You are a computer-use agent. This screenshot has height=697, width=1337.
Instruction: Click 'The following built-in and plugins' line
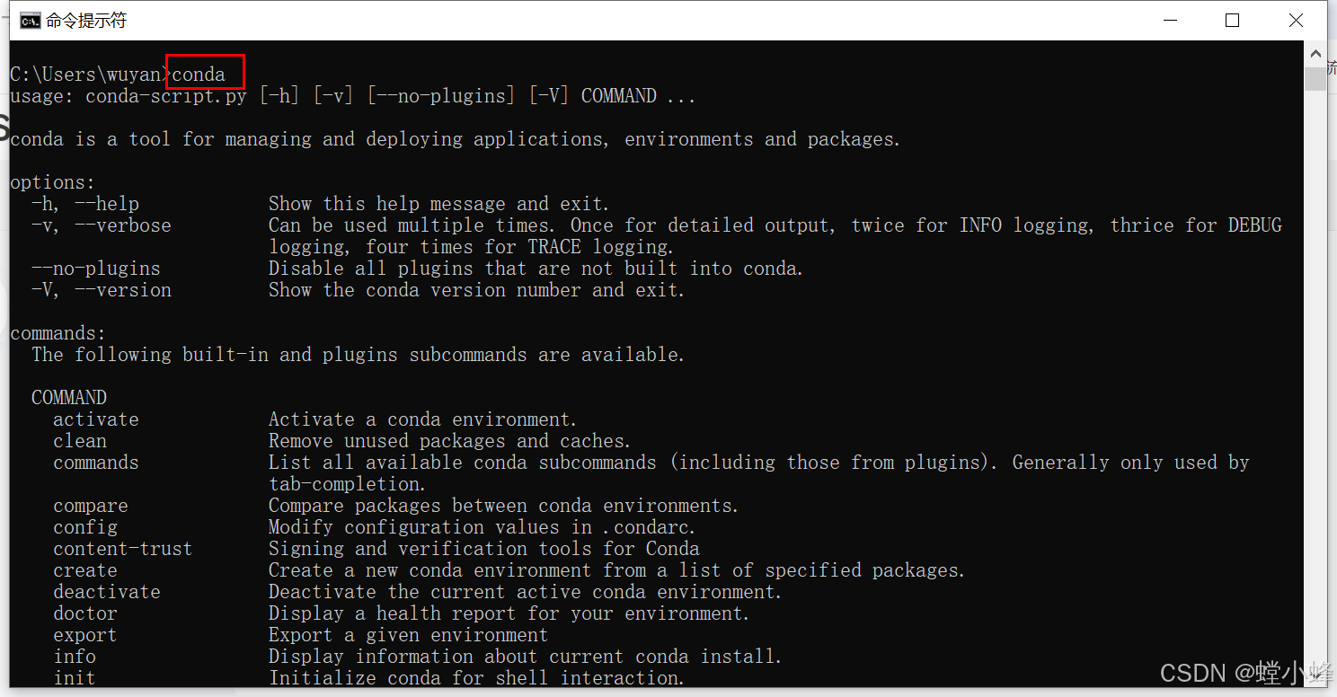[358, 355]
